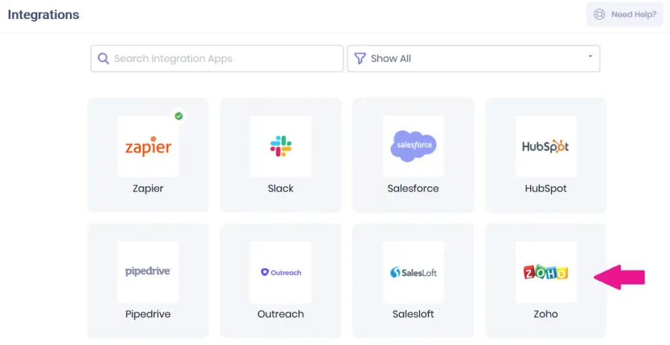Open the Zoho logo tile
The height and width of the screenshot is (345, 670).
546,272
